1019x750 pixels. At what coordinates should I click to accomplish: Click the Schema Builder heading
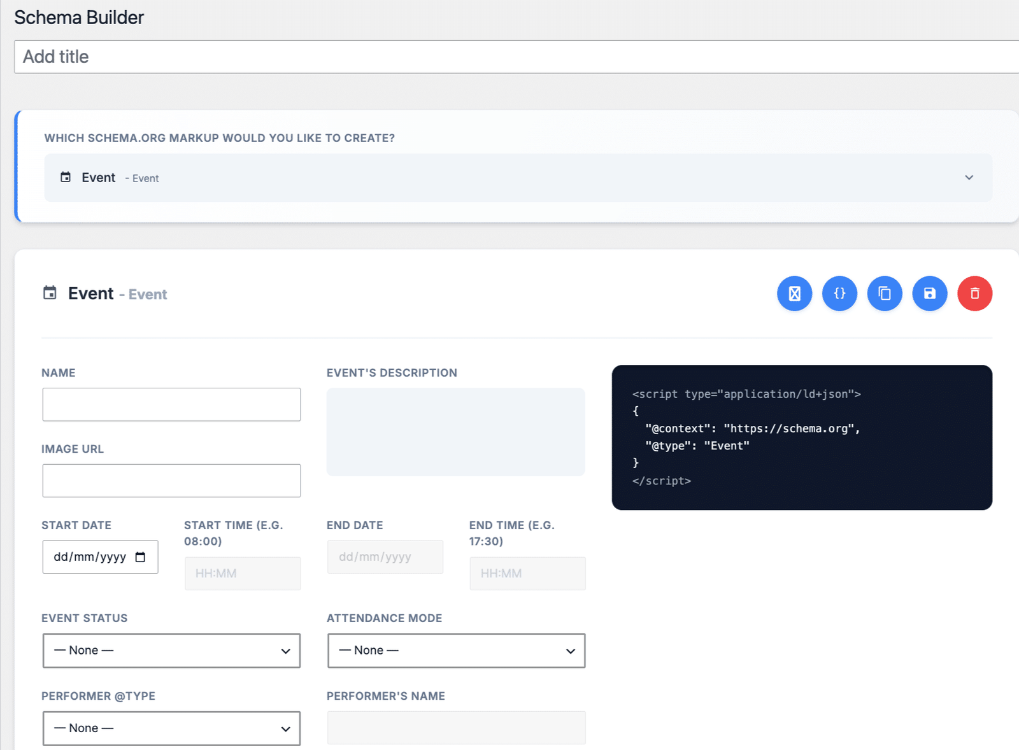(79, 17)
